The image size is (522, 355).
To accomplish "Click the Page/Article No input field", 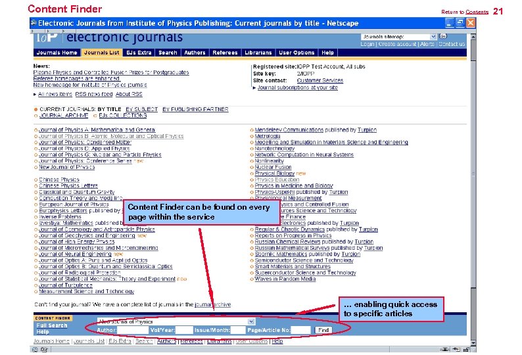I will tap(301, 330).
